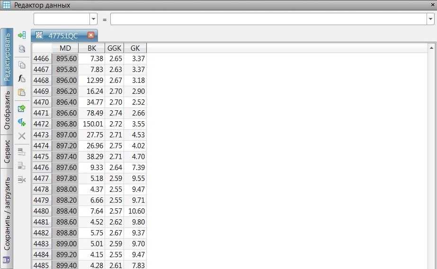Click the GK cell 4.53
The image size is (437, 269).
[x=135, y=135]
